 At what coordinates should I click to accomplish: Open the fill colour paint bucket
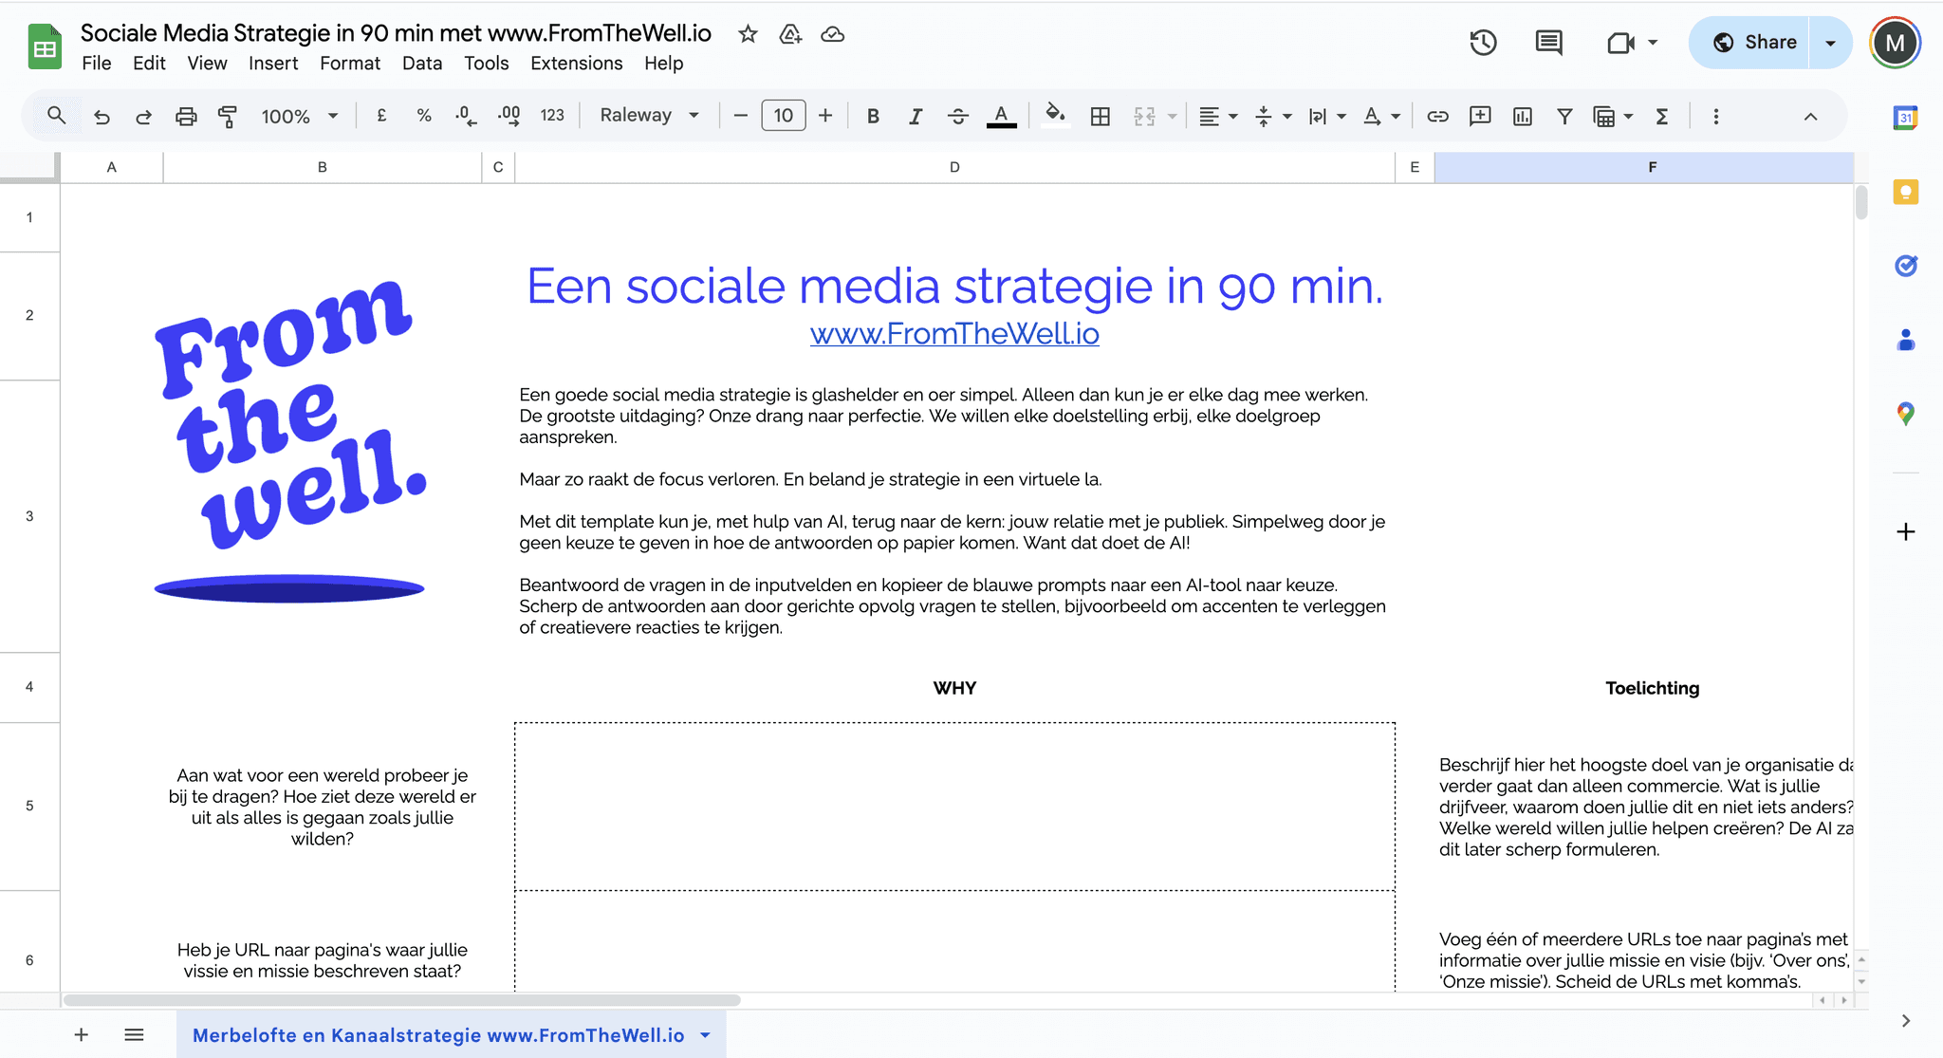pyautogui.click(x=1054, y=116)
